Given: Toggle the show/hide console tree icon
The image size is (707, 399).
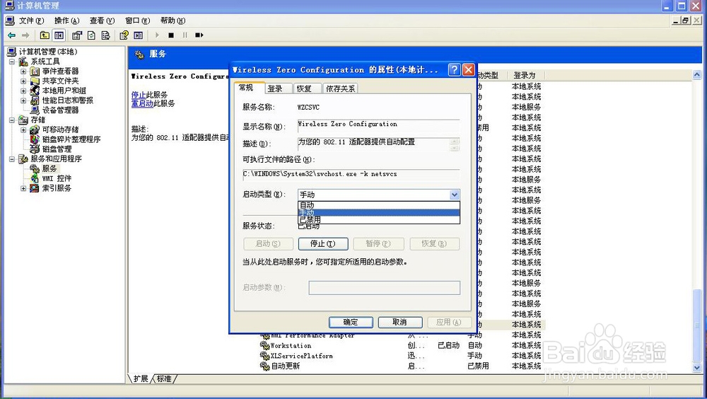Looking at the screenshot, I should (59, 35).
